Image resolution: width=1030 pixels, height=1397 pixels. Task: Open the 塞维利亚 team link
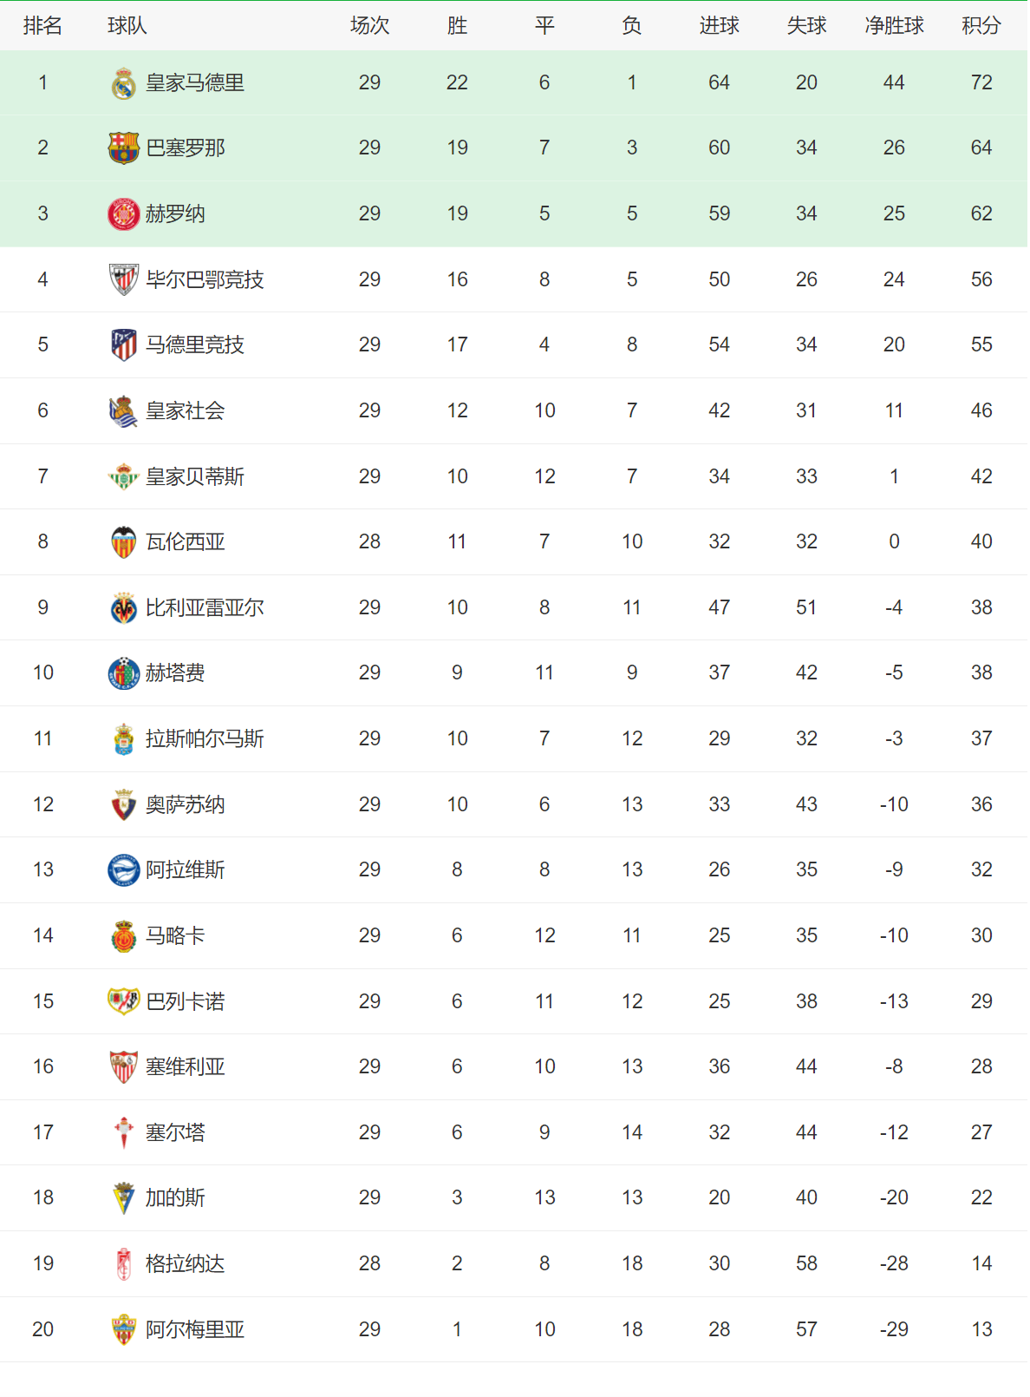pos(186,1067)
